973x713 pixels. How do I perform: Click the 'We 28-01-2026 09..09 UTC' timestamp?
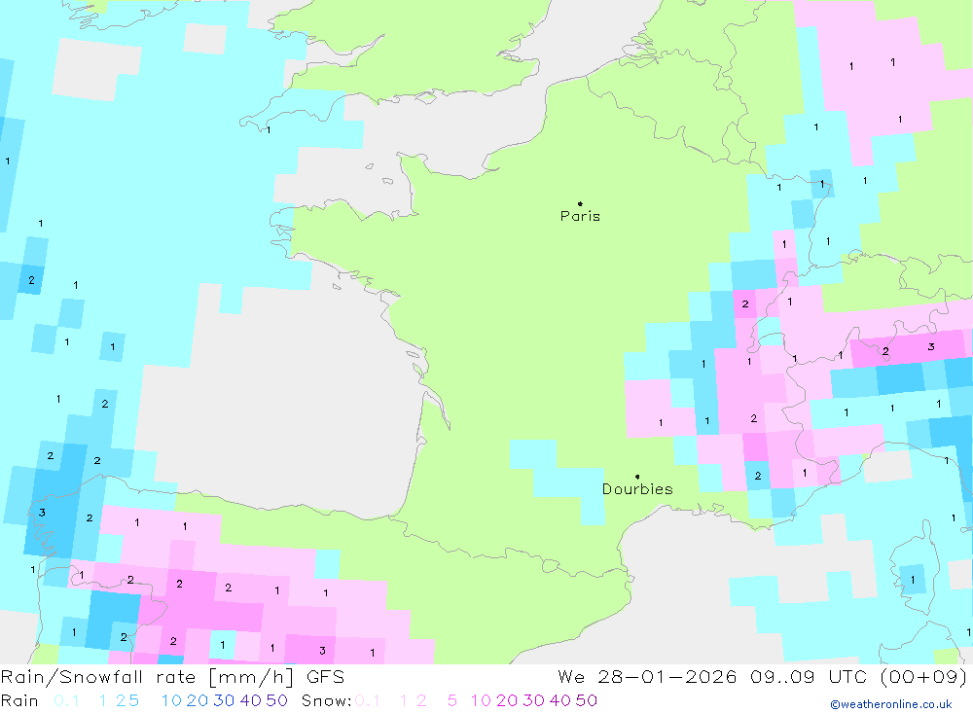[712, 677]
